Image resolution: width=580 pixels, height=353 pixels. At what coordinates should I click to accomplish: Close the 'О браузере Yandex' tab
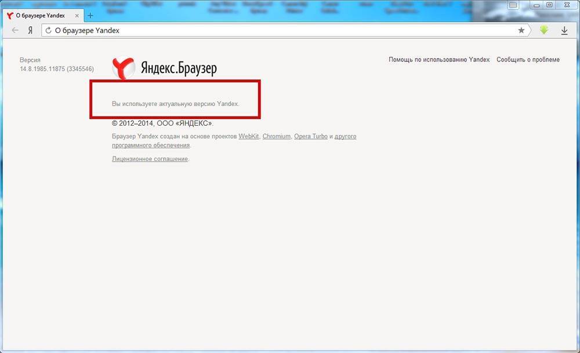(77, 16)
